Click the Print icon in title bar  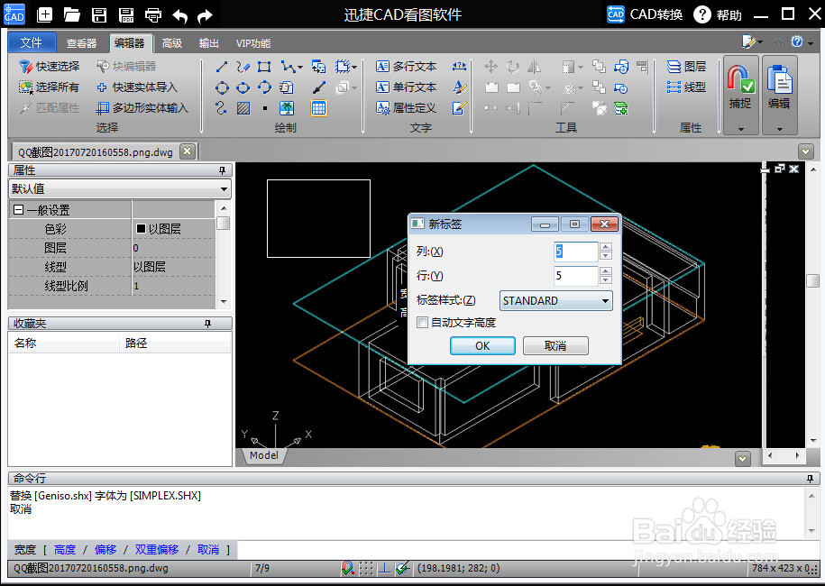tap(153, 14)
